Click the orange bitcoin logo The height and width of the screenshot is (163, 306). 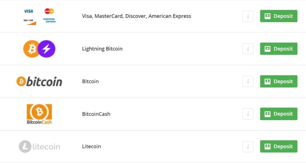[39, 82]
